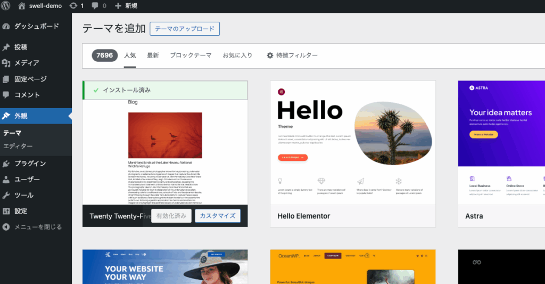Expand the 特徴フィルター feature filter
The height and width of the screenshot is (284, 545).
[x=292, y=55]
